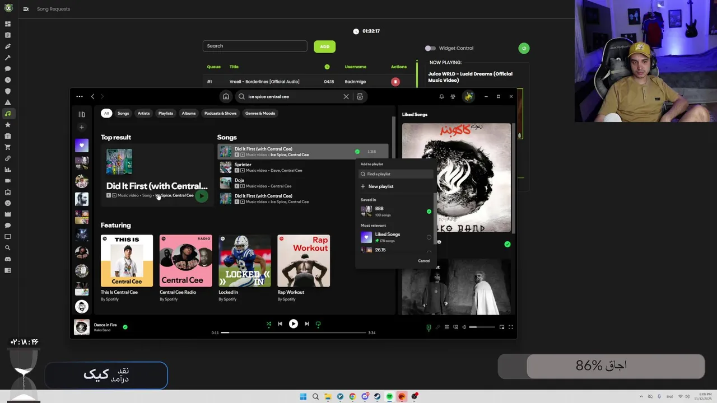
Task: Play the top result Did It First
Action: 202,196
